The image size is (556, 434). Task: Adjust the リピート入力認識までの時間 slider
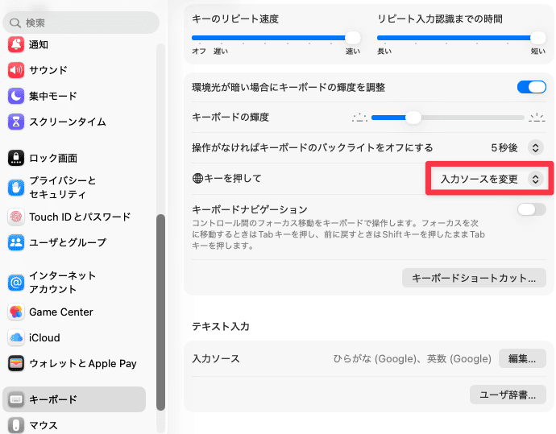(462, 38)
